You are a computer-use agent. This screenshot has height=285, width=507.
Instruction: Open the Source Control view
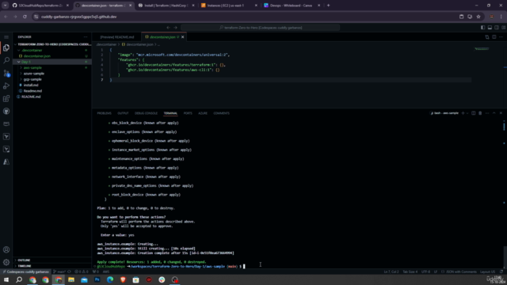point(6,74)
